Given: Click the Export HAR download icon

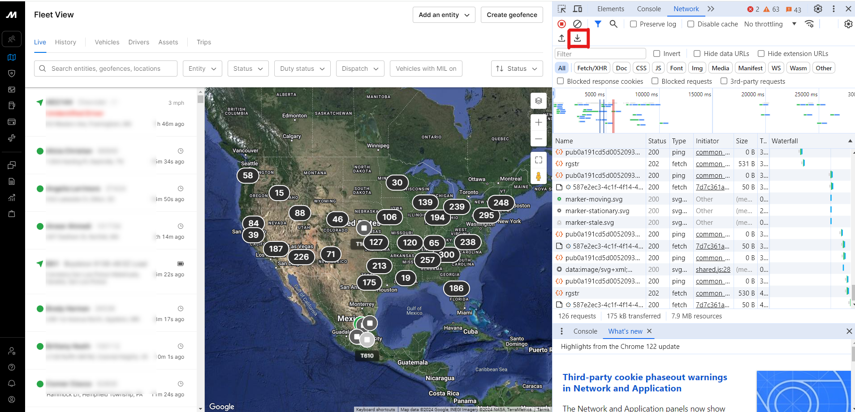Looking at the screenshot, I should click(x=578, y=39).
